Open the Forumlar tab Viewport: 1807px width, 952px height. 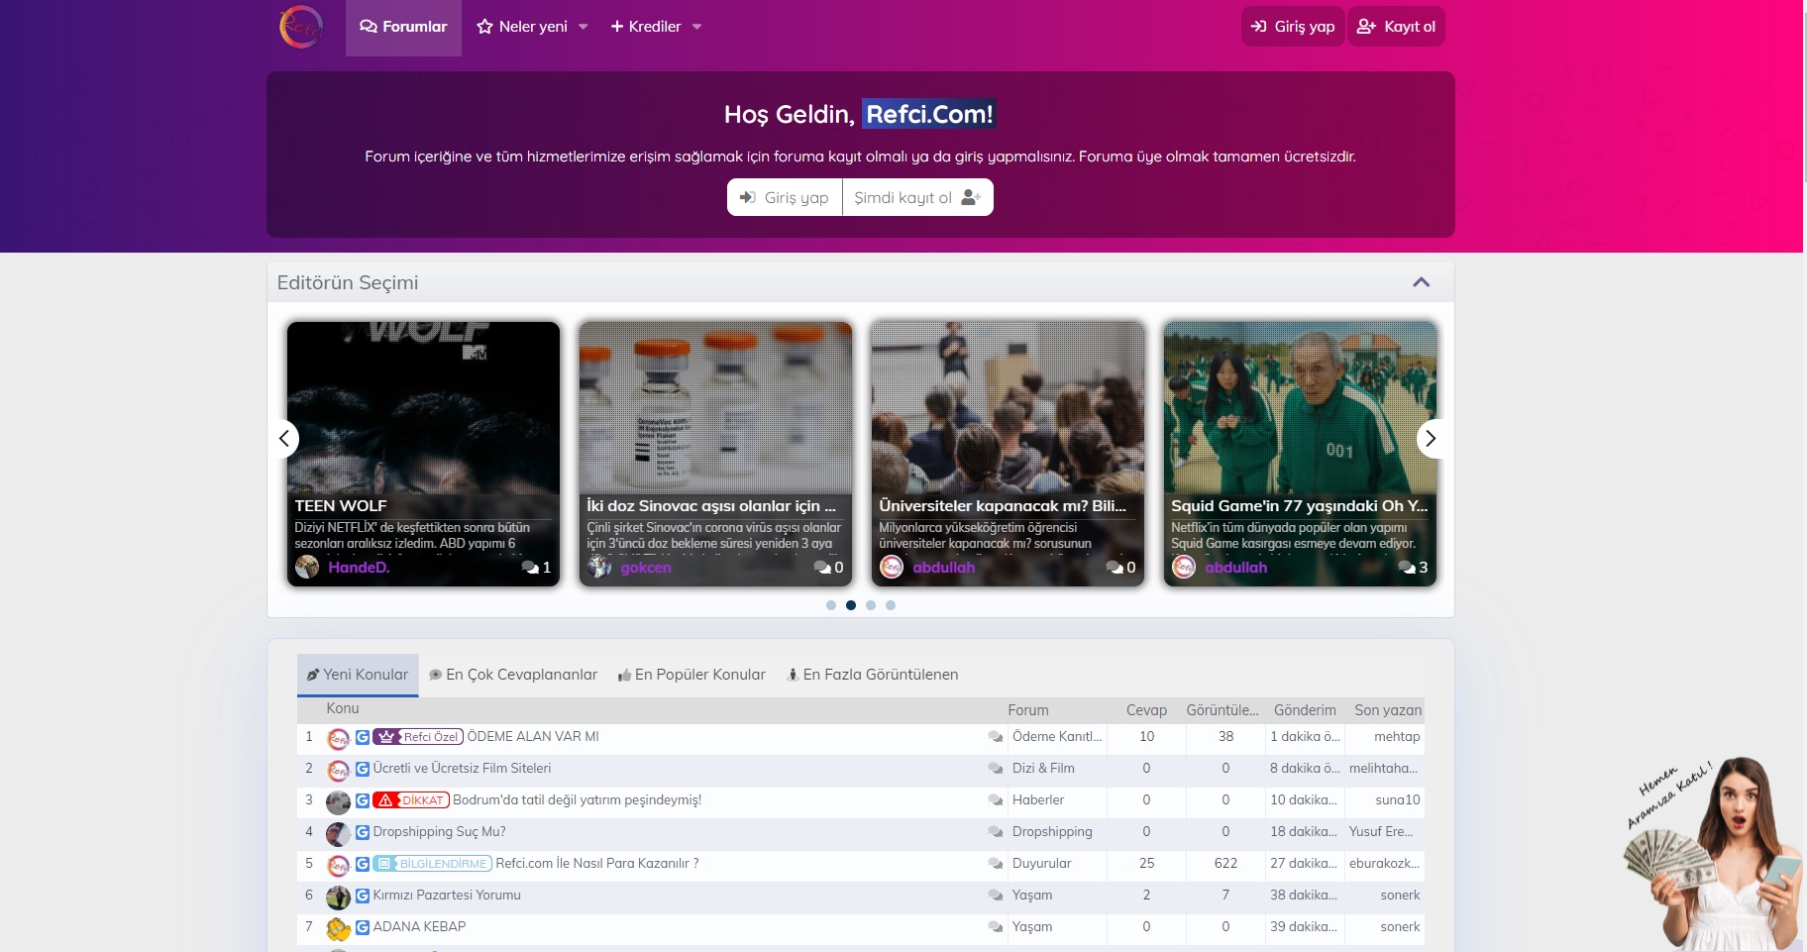point(403,27)
